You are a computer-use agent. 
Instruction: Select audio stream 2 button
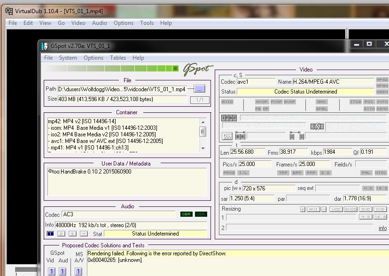coord(62,234)
